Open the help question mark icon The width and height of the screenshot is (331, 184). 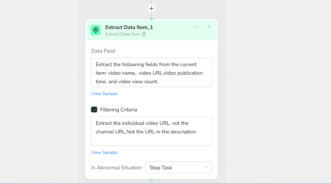pos(144,34)
